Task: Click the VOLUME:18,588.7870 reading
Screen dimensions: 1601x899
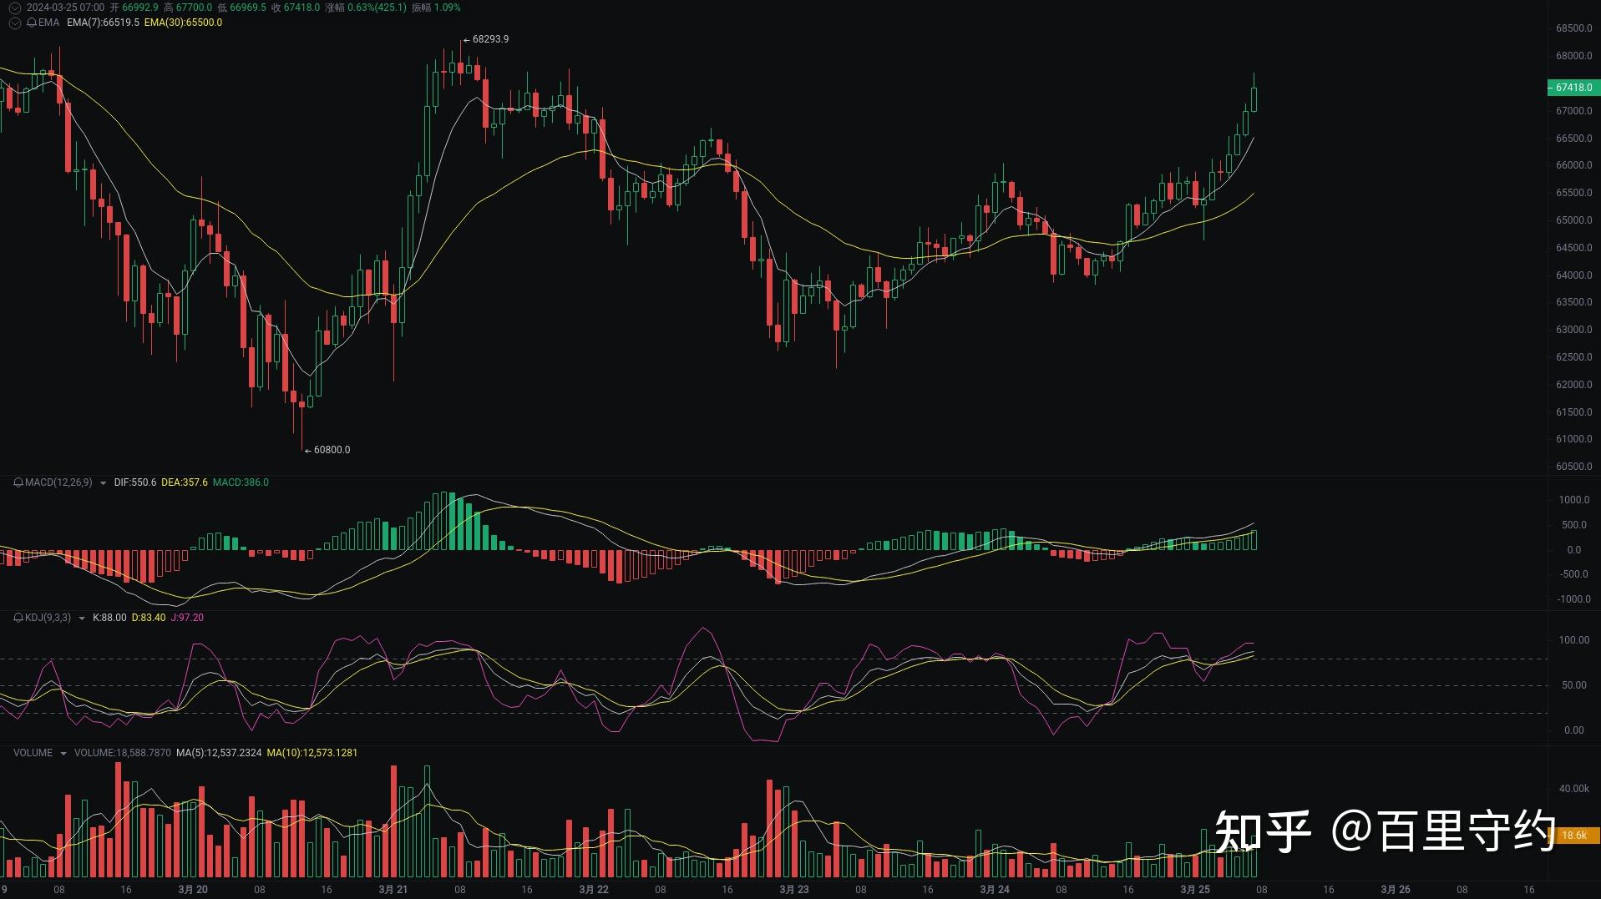Action: coord(122,753)
